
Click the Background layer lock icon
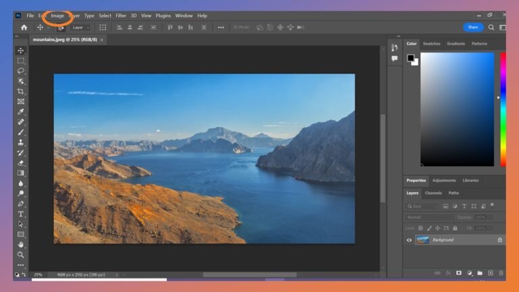(500, 240)
